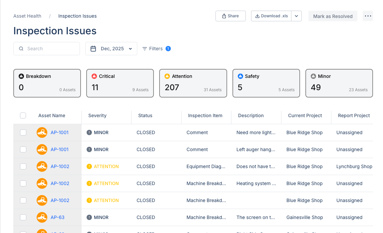
Task: Click the Safety blue warning icon
Action: click(x=240, y=76)
